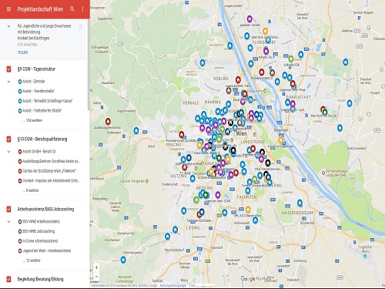Show the '... 104 weitere' entries
The height and width of the screenshot is (289, 385).
32,120
